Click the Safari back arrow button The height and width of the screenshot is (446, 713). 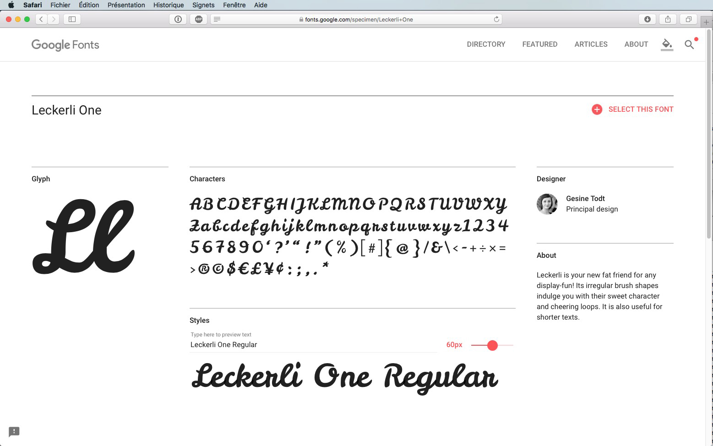[41, 19]
